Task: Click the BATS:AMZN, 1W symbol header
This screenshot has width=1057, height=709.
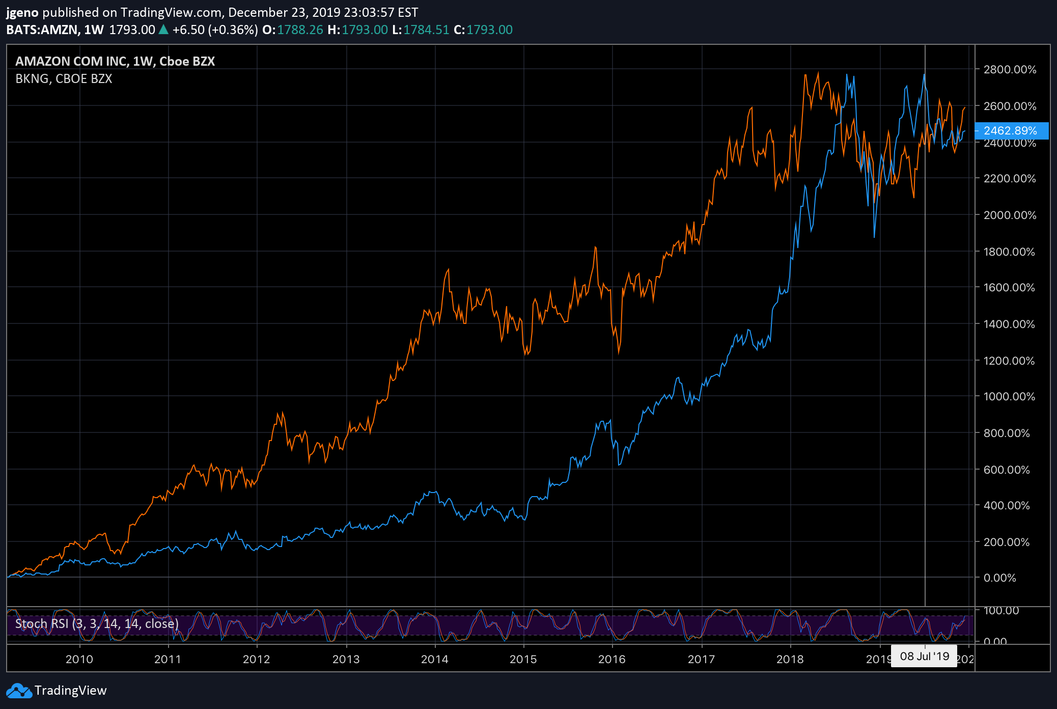Action: (55, 30)
